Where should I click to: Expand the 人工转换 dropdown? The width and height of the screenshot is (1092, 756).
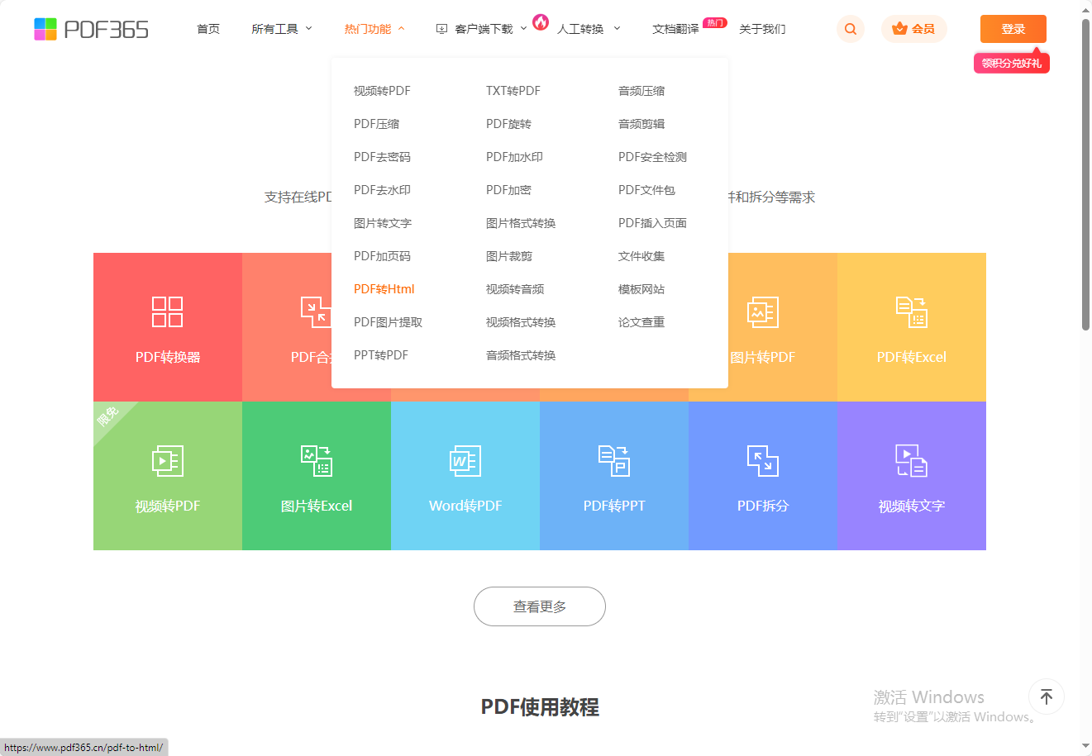(589, 29)
